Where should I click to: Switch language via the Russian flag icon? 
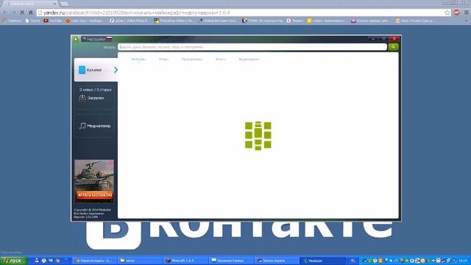coord(110,39)
